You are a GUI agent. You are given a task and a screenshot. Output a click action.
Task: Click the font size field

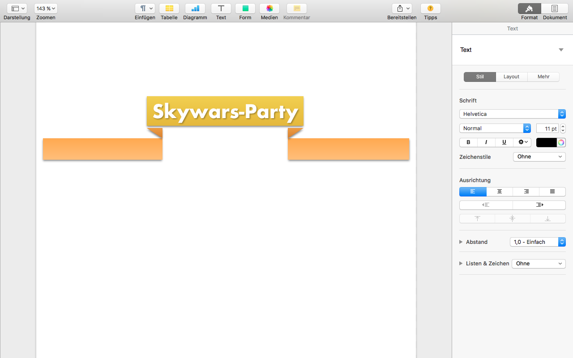(547, 128)
